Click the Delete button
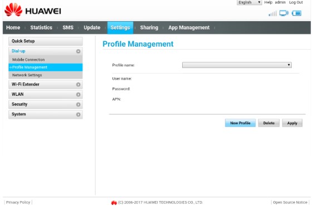The image size is (313, 210). pyautogui.click(x=268, y=123)
